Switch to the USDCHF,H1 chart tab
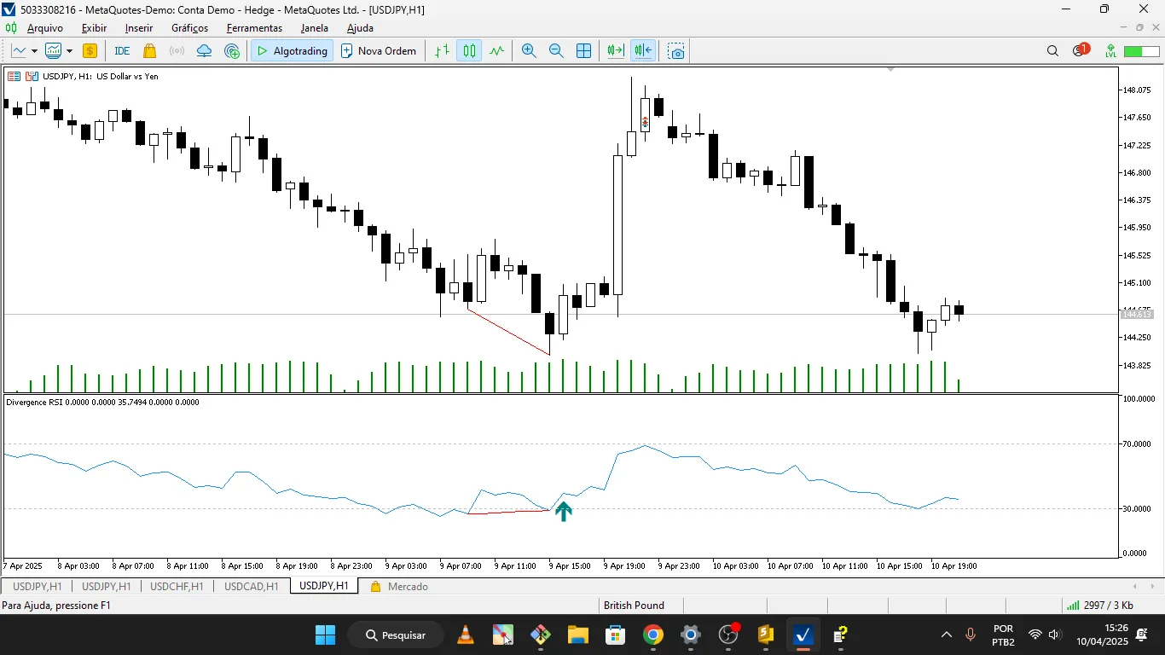 [x=177, y=586]
